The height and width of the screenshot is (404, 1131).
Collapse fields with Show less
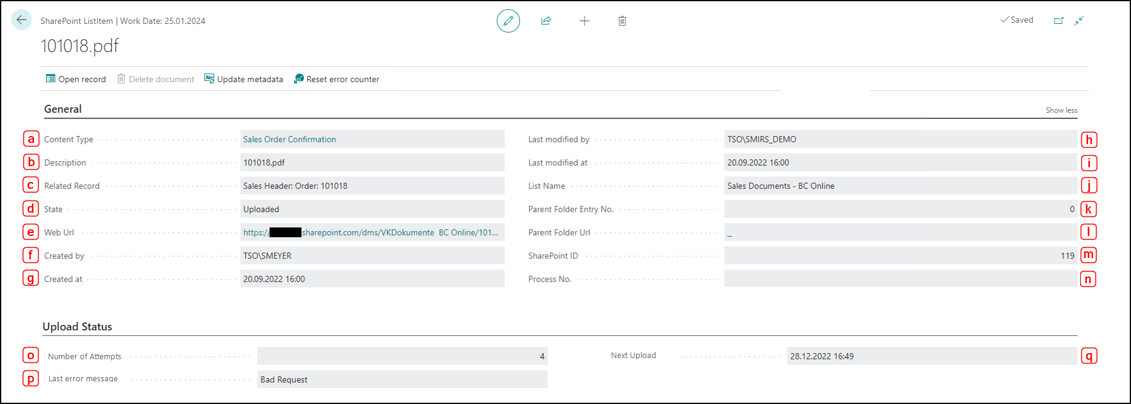pos(1062,110)
